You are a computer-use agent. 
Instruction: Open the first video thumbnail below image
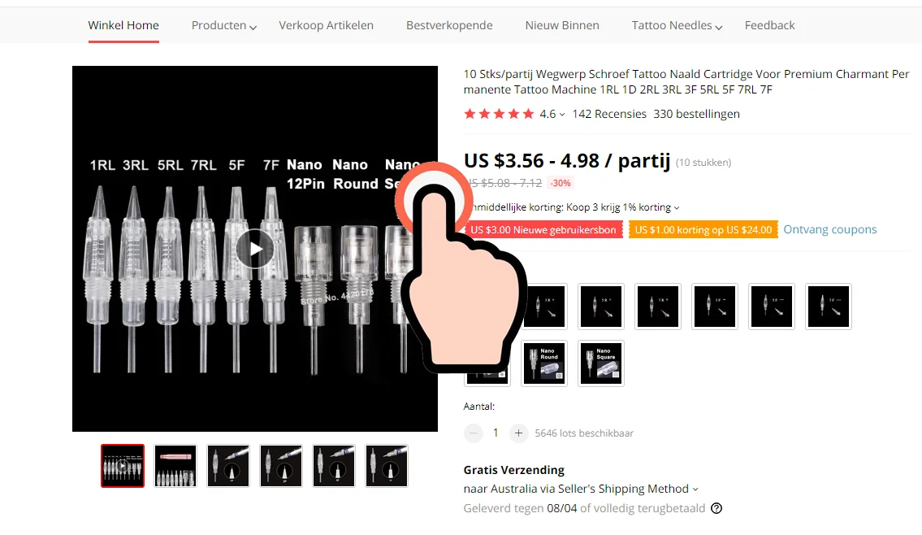(x=123, y=466)
